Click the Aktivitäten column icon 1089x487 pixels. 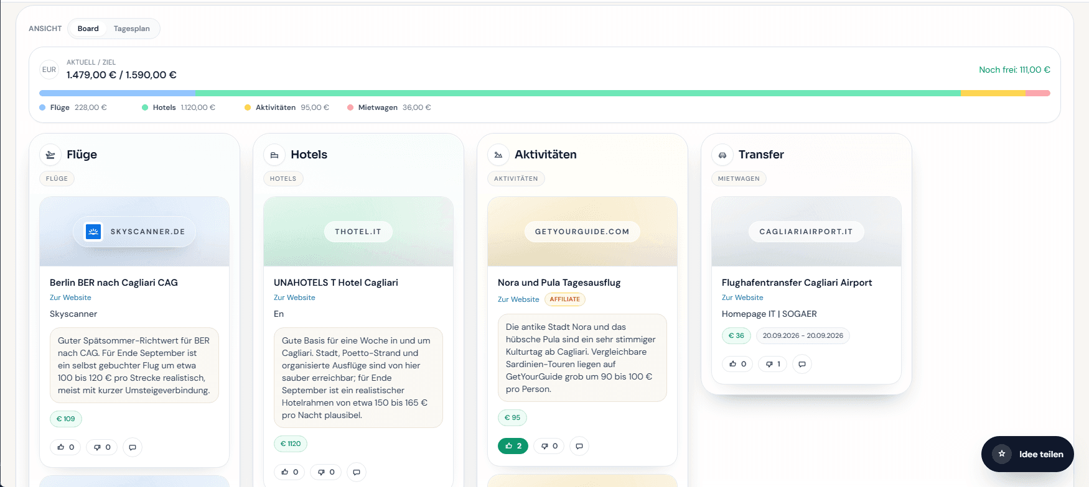tap(498, 155)
